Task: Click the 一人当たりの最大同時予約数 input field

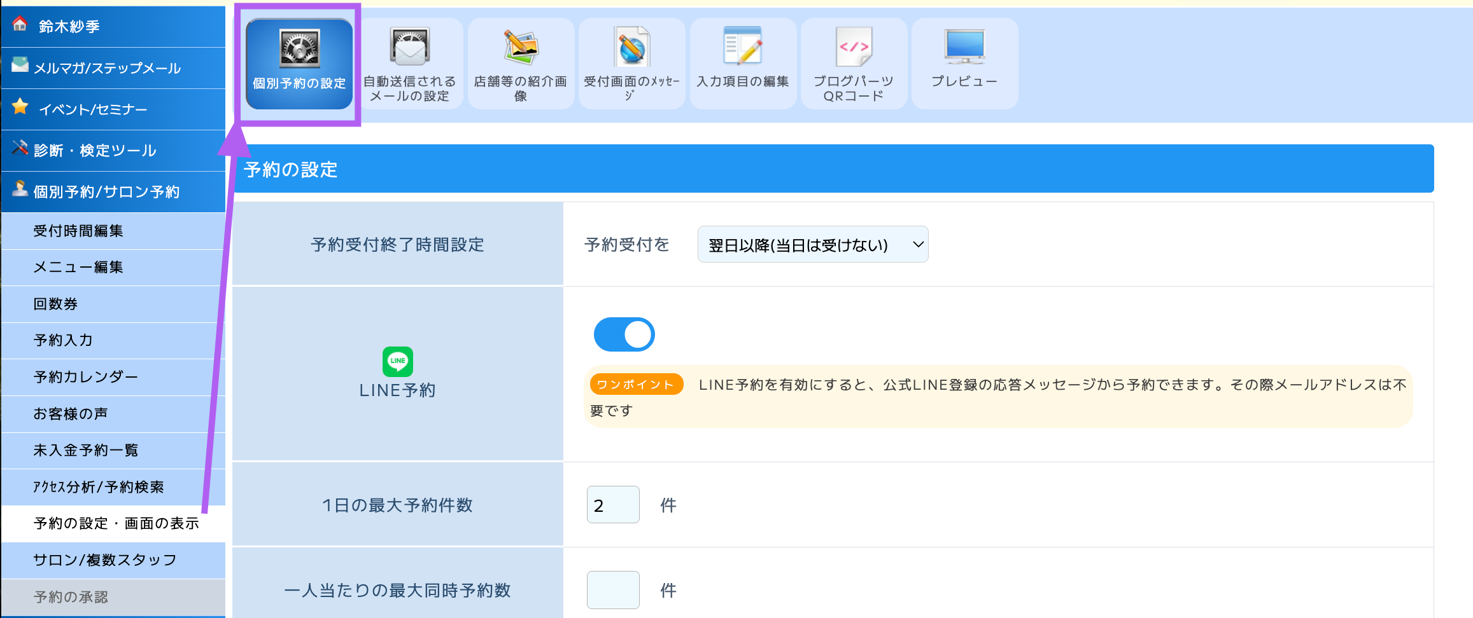Action: point(612,590)
